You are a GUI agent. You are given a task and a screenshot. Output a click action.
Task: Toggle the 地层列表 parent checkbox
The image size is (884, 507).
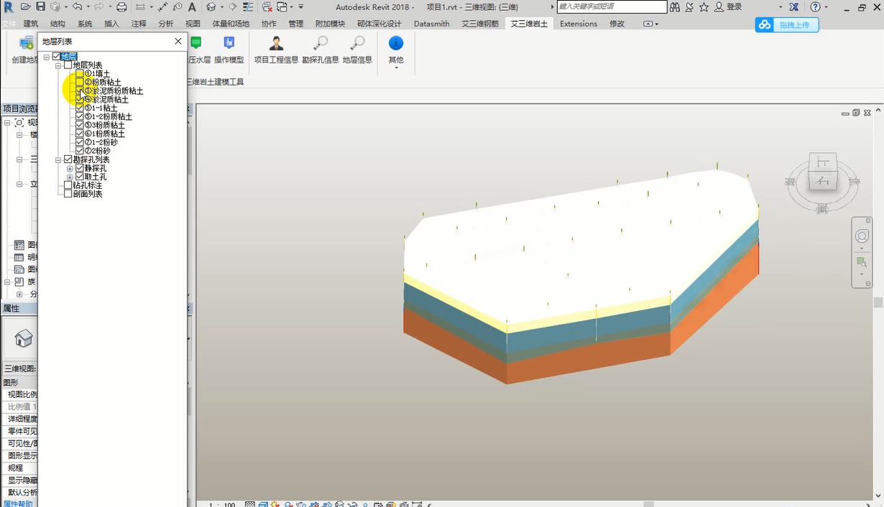pyautogui.click(x=68, y=65)
